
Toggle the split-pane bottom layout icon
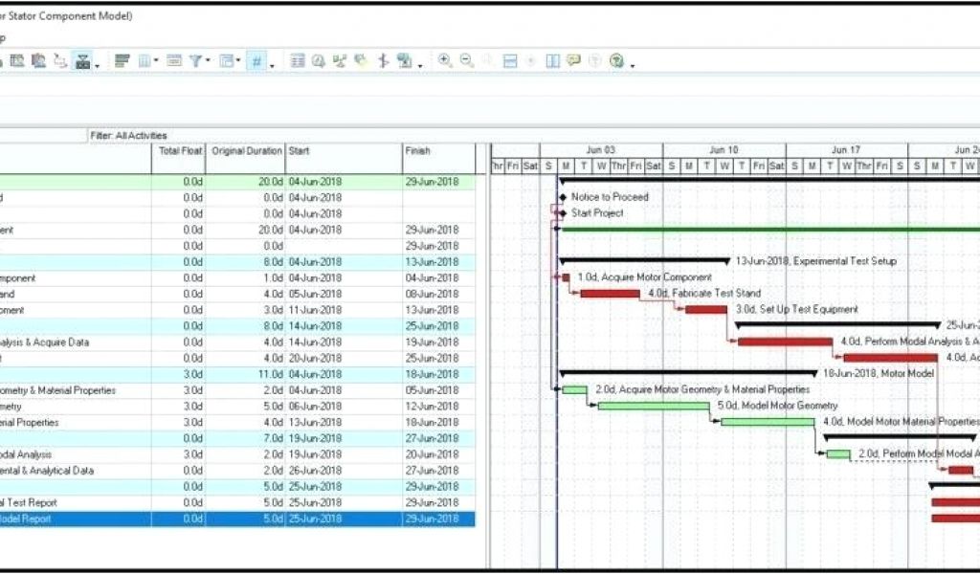(510, 60)
